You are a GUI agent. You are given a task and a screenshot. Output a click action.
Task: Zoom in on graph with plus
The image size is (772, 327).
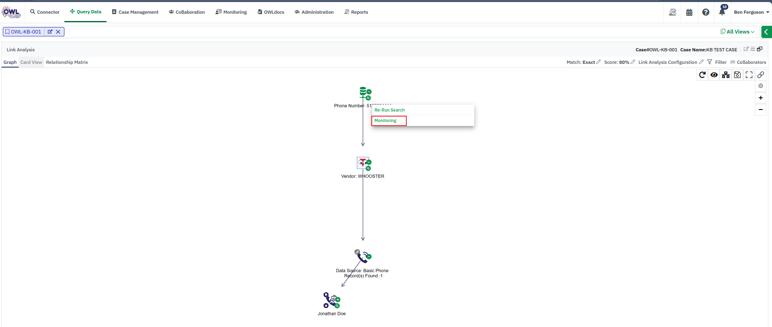pyautogui.click(x=761, y=98)
